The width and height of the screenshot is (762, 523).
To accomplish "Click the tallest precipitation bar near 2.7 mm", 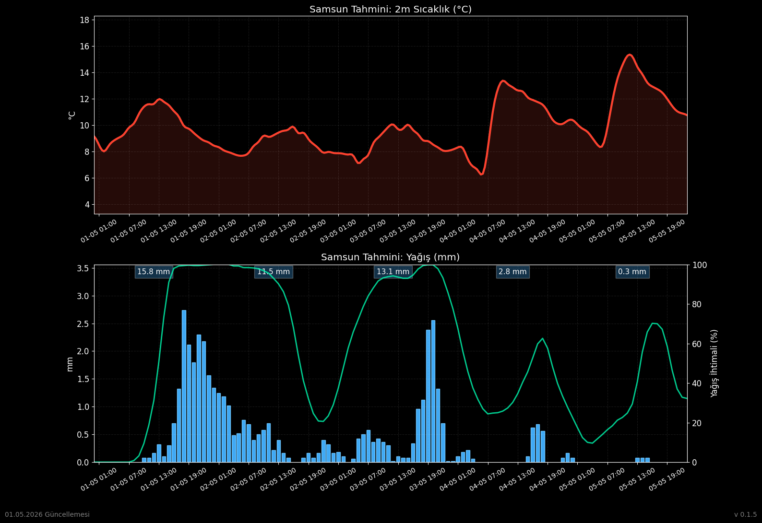I will pos(184,386).
